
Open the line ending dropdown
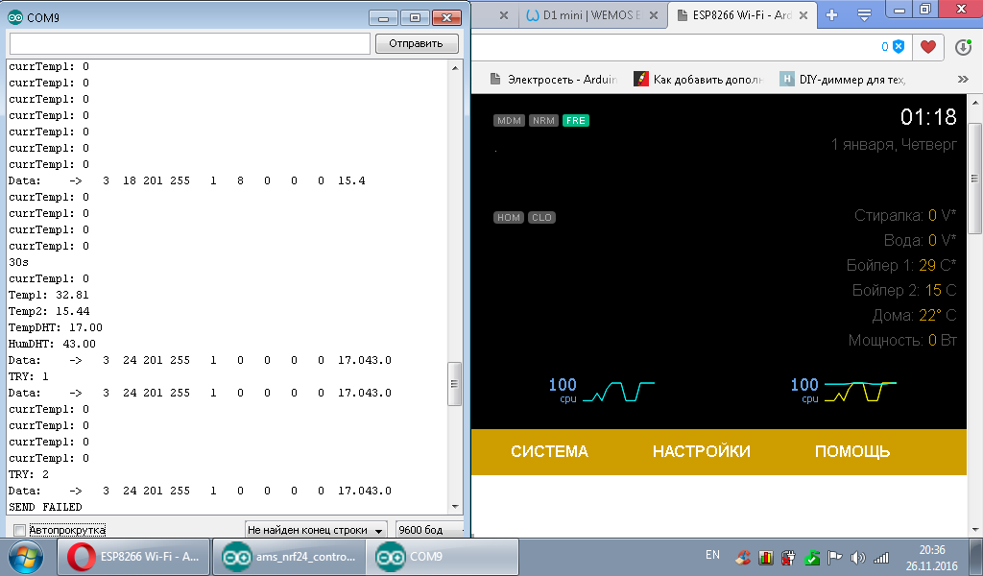pos(316,530)
